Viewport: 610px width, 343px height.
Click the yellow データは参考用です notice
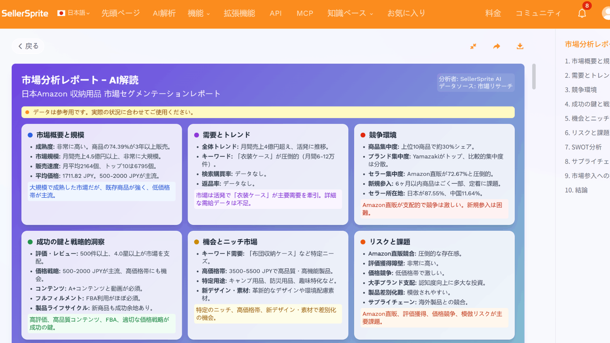pos(268,112)
